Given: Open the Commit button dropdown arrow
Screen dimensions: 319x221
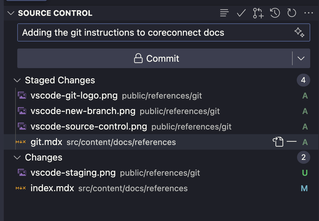Looking at the screenshot, I should 301,58.
